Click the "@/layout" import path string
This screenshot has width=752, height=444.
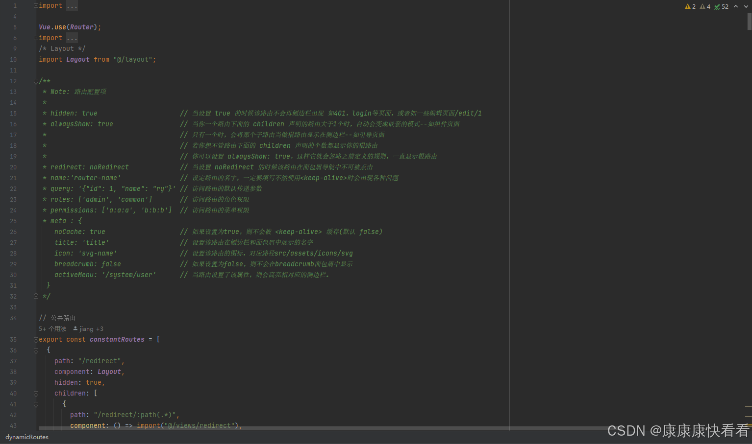[133, 60]
